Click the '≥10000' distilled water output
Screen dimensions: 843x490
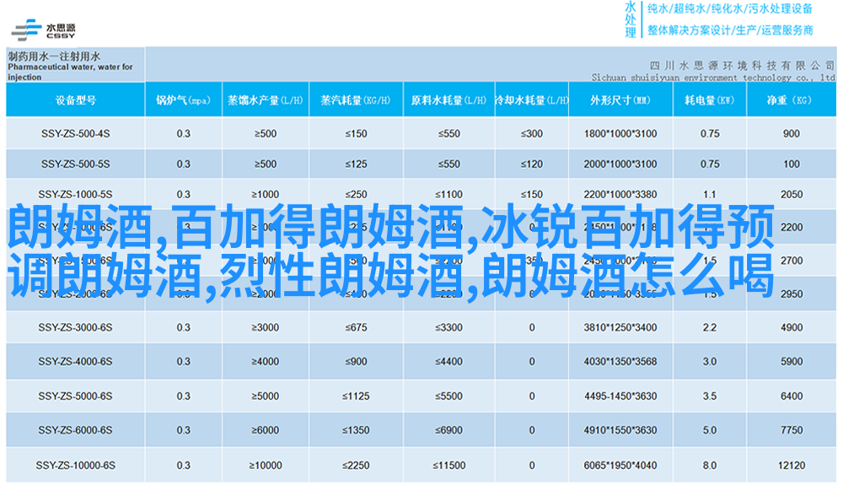click(265, 466)
